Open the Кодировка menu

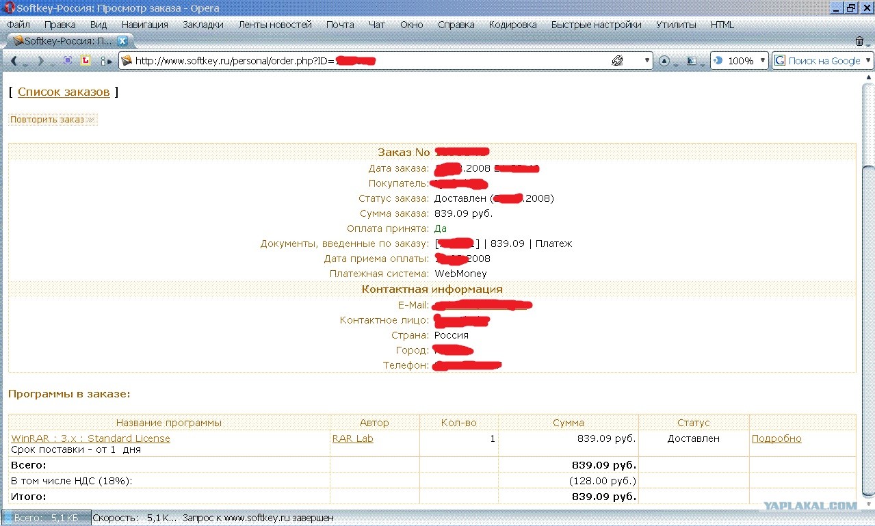[x=513, y=25]
